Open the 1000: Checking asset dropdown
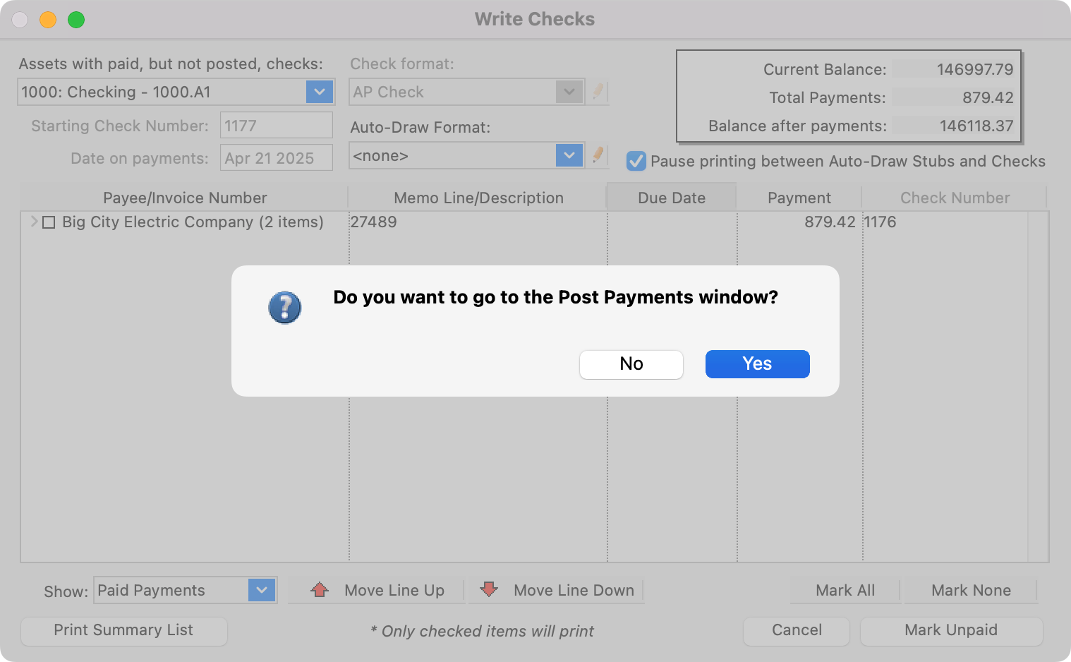This screenshot has width=1071, height=662. [319, 92]
